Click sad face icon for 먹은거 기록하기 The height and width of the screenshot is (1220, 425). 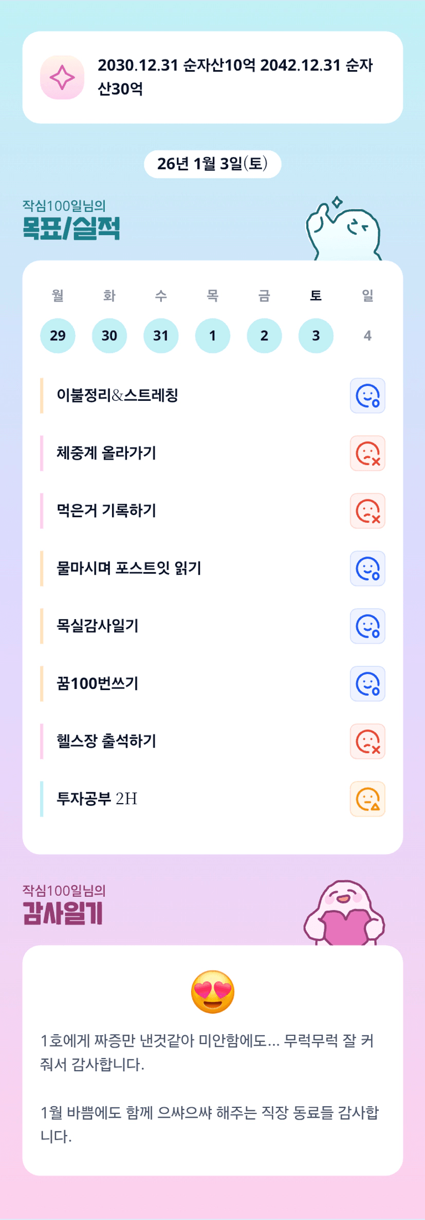[367, 511]
